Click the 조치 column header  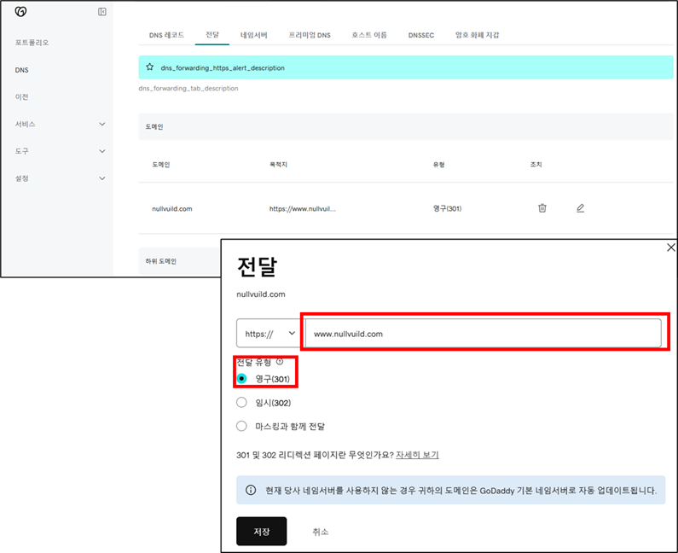tap(536, 165)
